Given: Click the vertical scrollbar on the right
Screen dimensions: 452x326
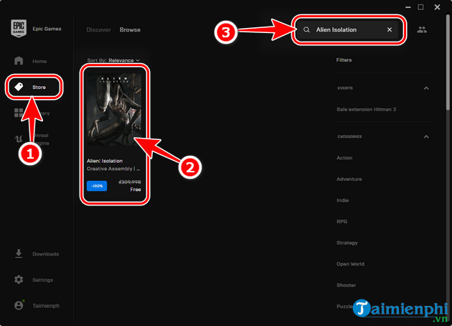Looking at the screenshot, I should pos(448,62).
